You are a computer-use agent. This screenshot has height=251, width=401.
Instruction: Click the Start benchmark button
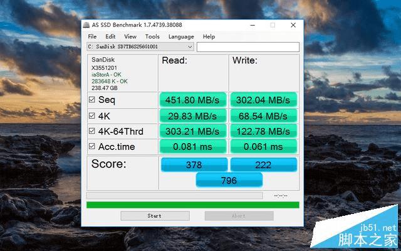(155, 216)
